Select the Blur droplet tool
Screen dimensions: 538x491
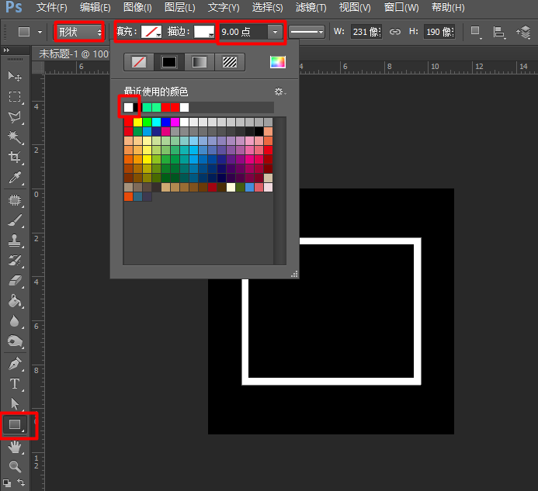(x=15, y=321)
